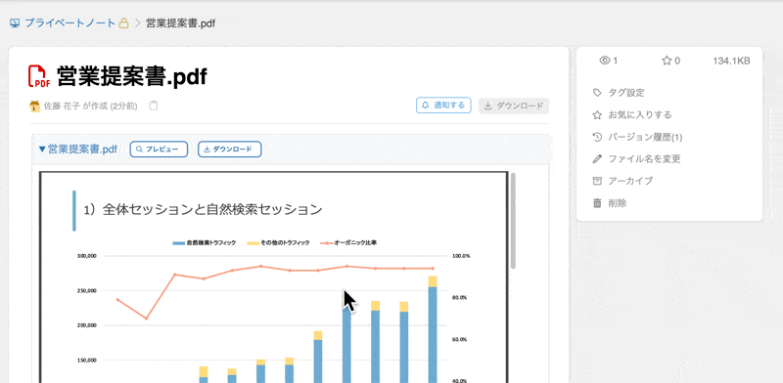Click the clipboard copy icon next to author
This screenshot has width=783, height=383.
154,106
